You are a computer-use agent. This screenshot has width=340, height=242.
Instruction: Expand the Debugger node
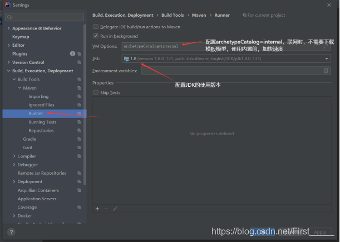pyautogui.click(x=14, y=165)
